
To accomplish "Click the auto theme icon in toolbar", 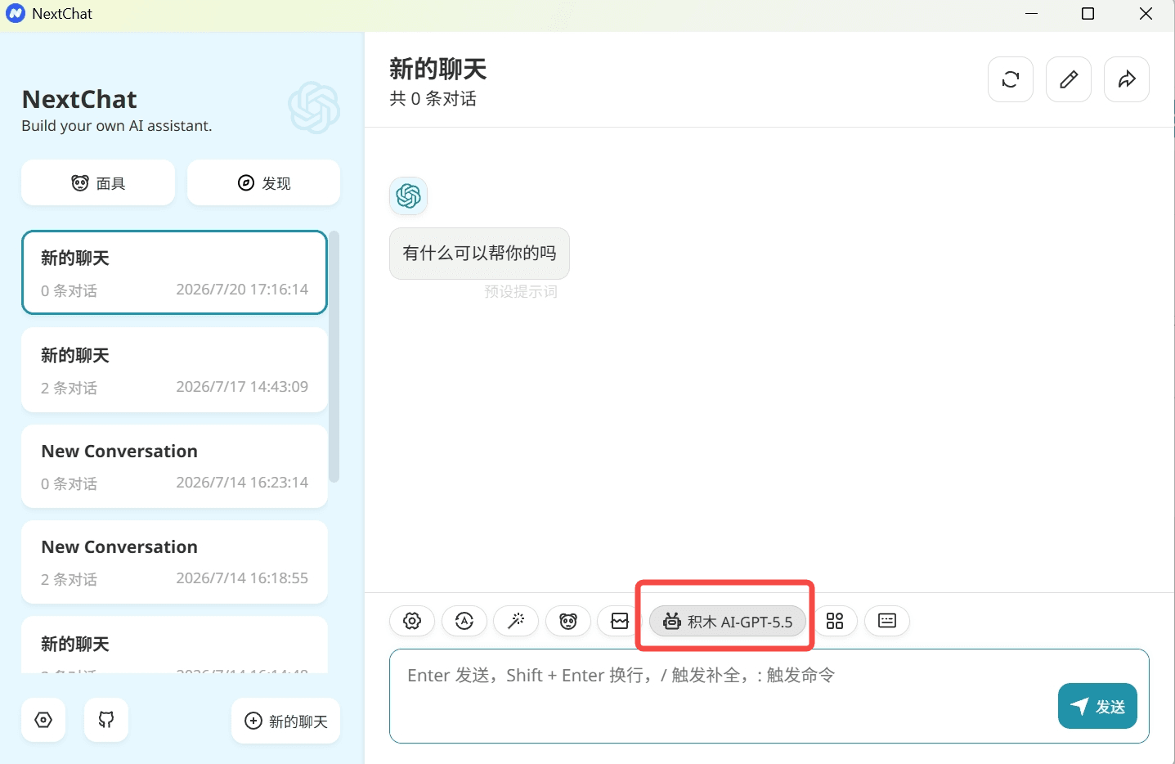I will (464, 621).
